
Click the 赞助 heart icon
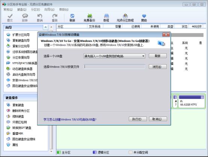[x=144, y=16]
